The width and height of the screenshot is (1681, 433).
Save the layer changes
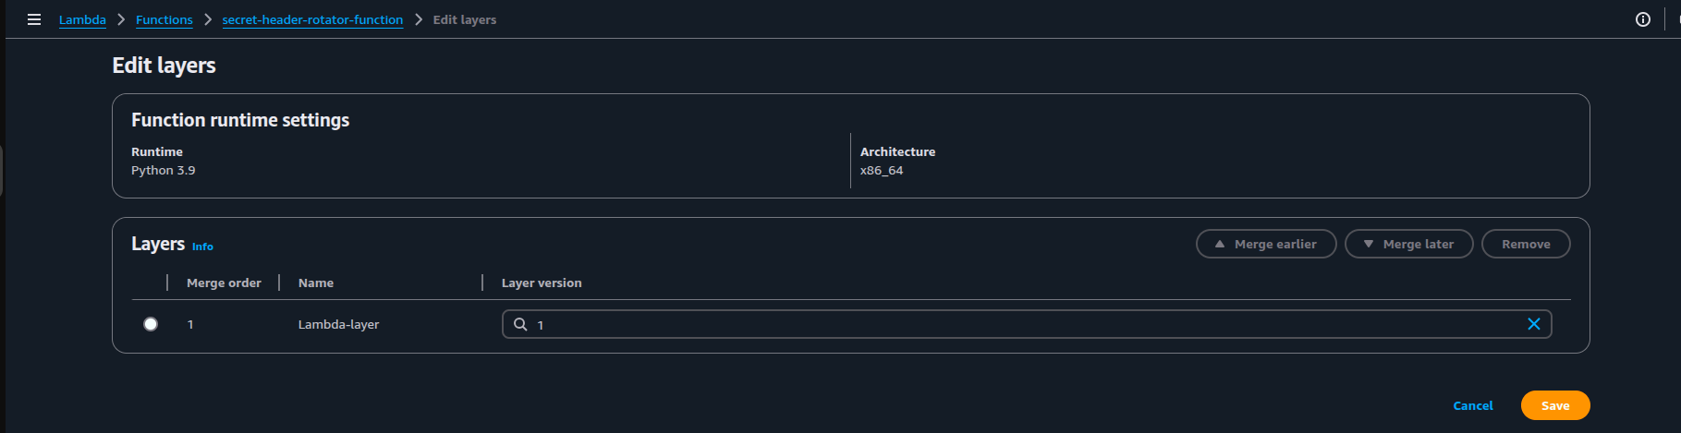point(1555,405)
